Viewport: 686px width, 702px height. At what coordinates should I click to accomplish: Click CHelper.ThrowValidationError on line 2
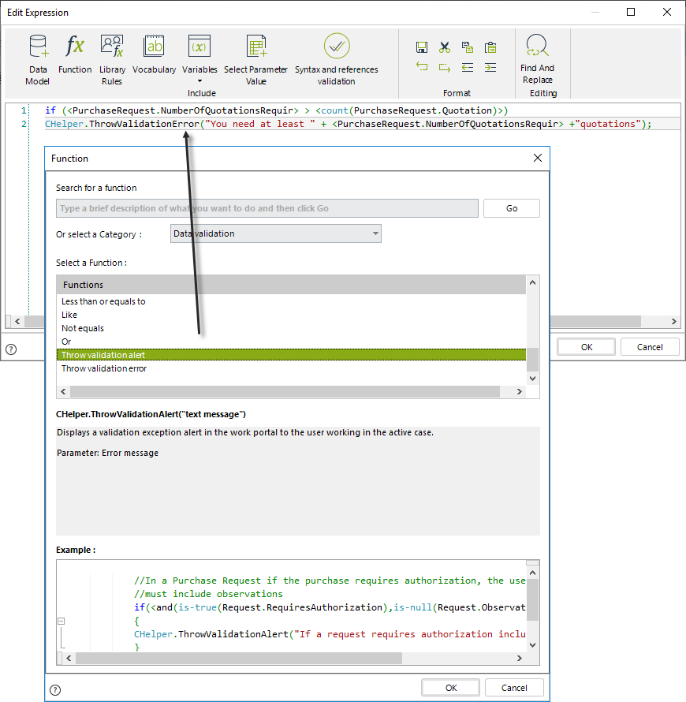(121, 124)
